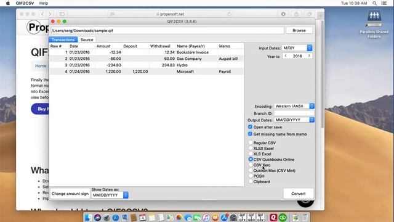Image resolution: width=394 pixels, height=222 pixels.
Task: Click Safari propersoft.net address bar
Action: click(171, 14)
